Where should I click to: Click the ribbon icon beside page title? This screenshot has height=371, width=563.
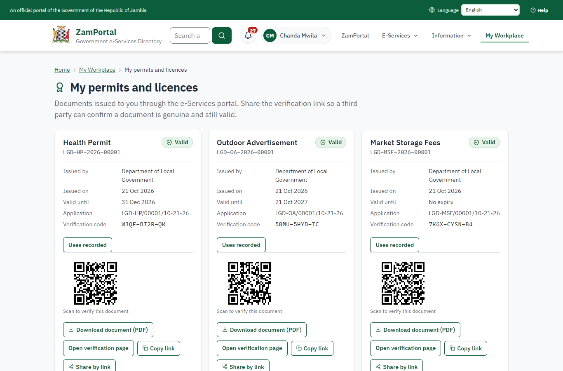[60, 87]
